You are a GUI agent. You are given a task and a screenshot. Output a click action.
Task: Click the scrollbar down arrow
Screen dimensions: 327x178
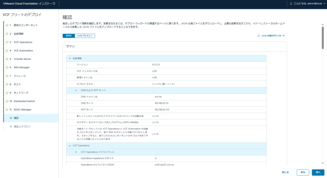(x=323, y=163)
